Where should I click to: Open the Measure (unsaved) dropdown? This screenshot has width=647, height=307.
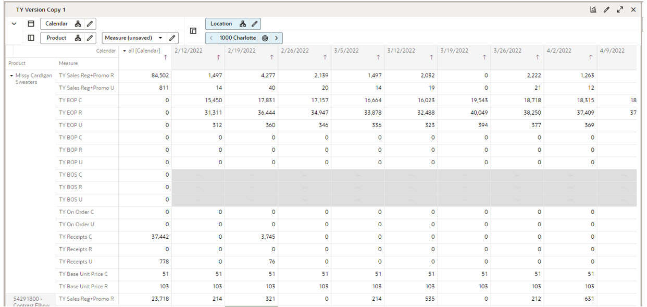(160, 38)
